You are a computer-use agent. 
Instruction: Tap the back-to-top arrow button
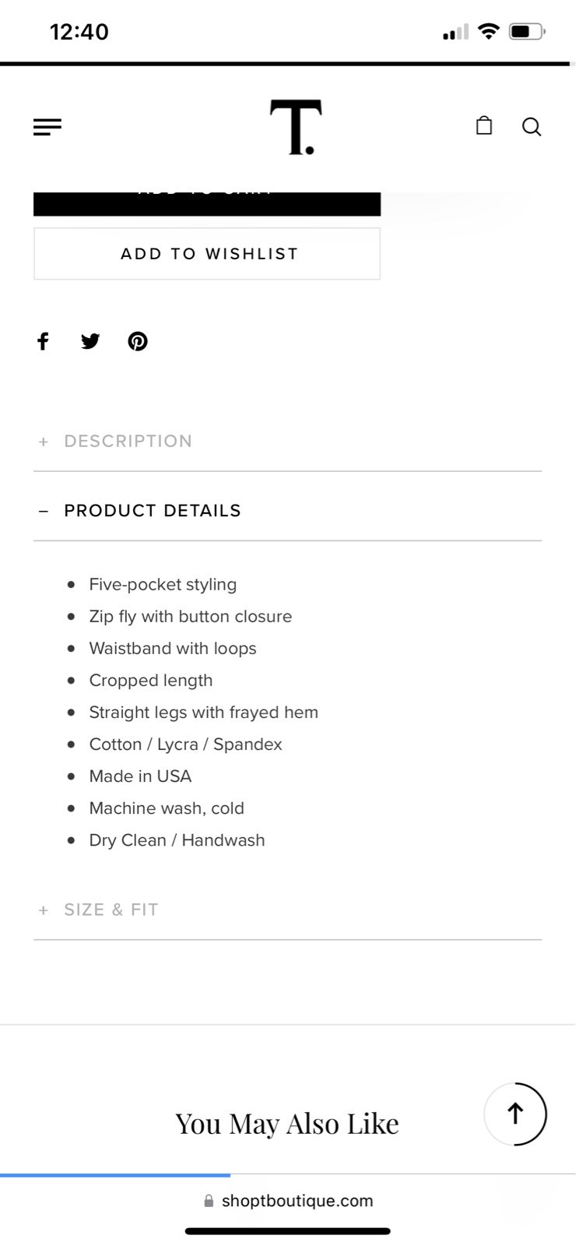coord(515,1114)
